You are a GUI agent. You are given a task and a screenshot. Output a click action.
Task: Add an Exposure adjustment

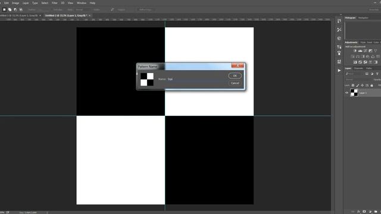[370, 51]
